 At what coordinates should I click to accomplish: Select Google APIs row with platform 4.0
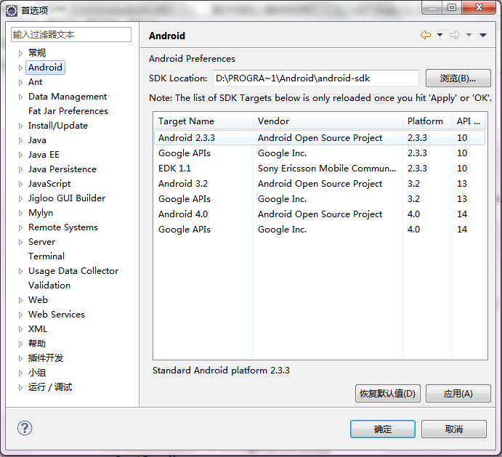tap(320, 230)
